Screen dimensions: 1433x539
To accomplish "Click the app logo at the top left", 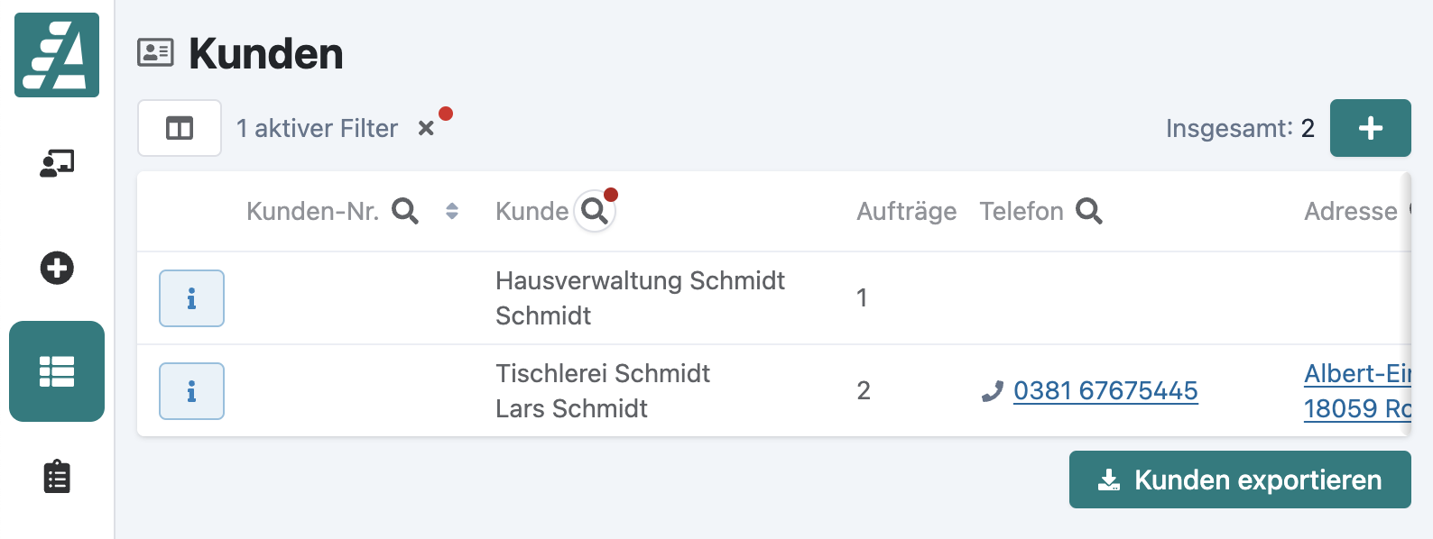I will pos(56,55).
